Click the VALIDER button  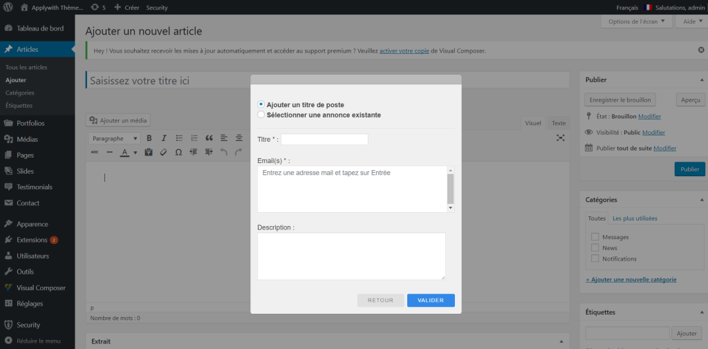coord(431,300)
